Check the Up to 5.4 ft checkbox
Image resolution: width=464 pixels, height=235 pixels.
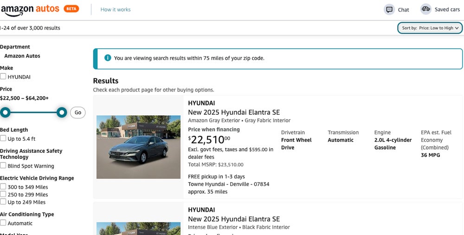tap(3, 138)
